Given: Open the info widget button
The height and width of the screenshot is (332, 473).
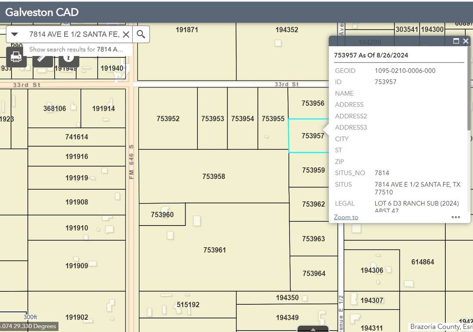Looking at the screenshot, I should [69, 58].
